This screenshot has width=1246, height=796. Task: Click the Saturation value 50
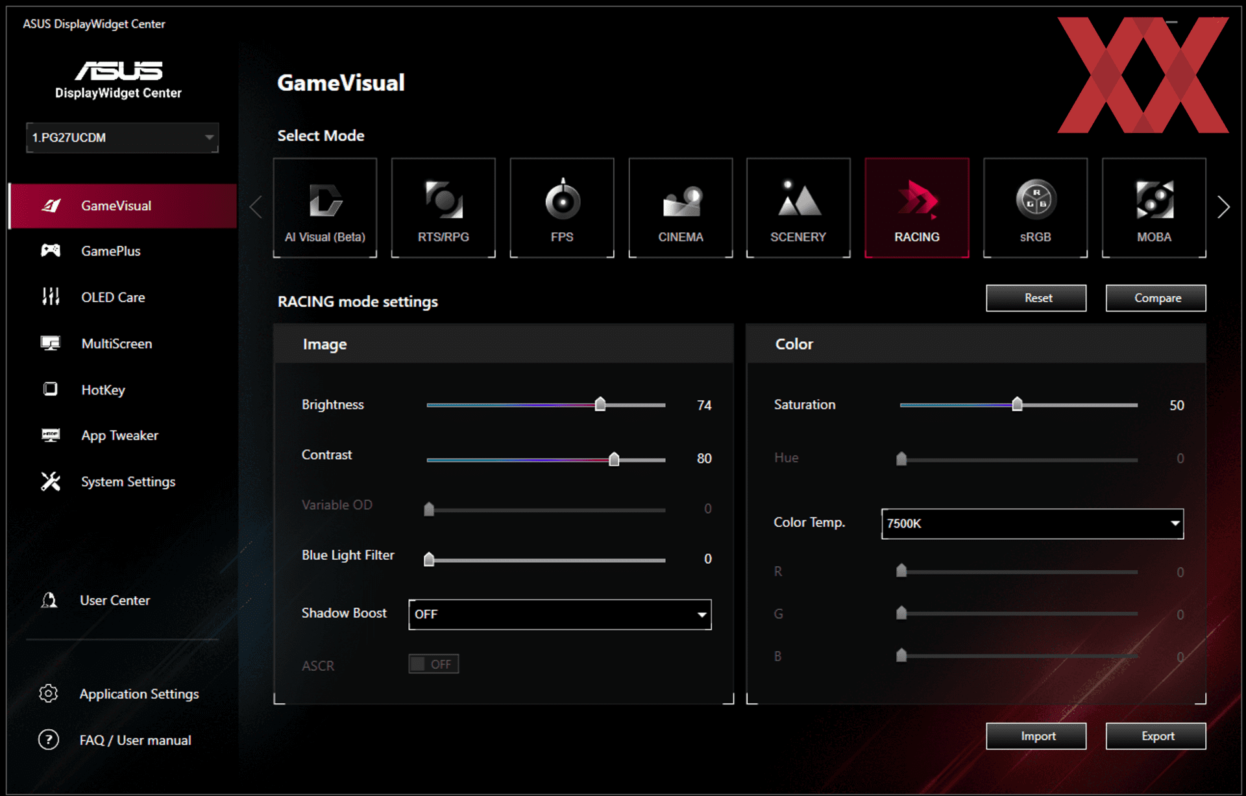[1177, 405]
